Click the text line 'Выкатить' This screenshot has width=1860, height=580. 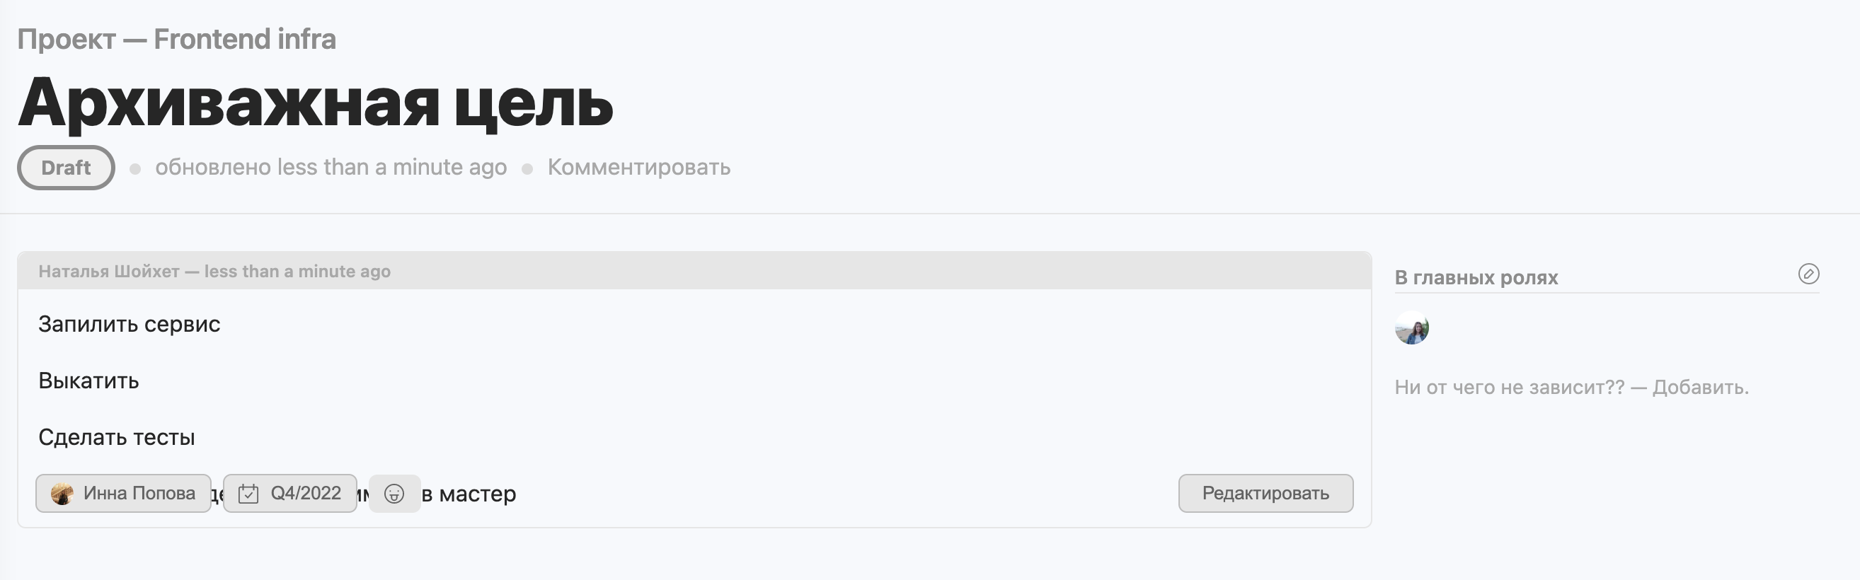[90, 380]
